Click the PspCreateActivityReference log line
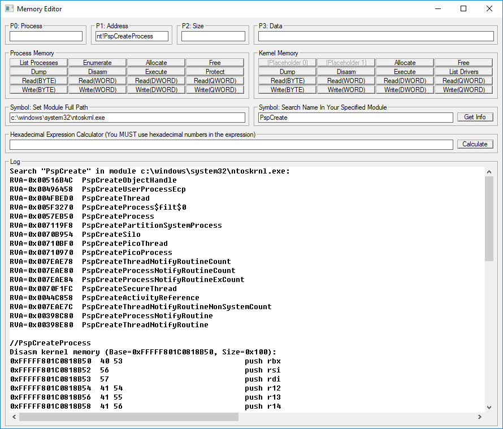The image size is (503, 429). click(x=104, y=297)
